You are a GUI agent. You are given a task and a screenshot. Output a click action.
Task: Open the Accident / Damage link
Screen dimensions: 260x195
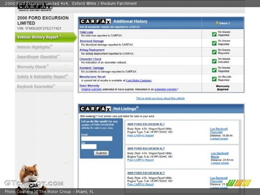(x=92, y=68)
